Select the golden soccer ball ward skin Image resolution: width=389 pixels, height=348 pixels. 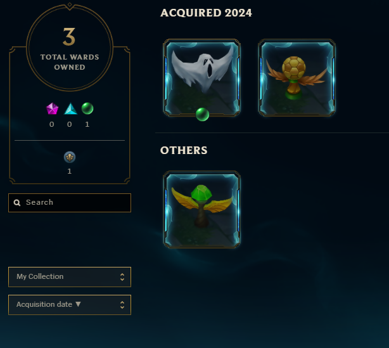click(297, 77)
